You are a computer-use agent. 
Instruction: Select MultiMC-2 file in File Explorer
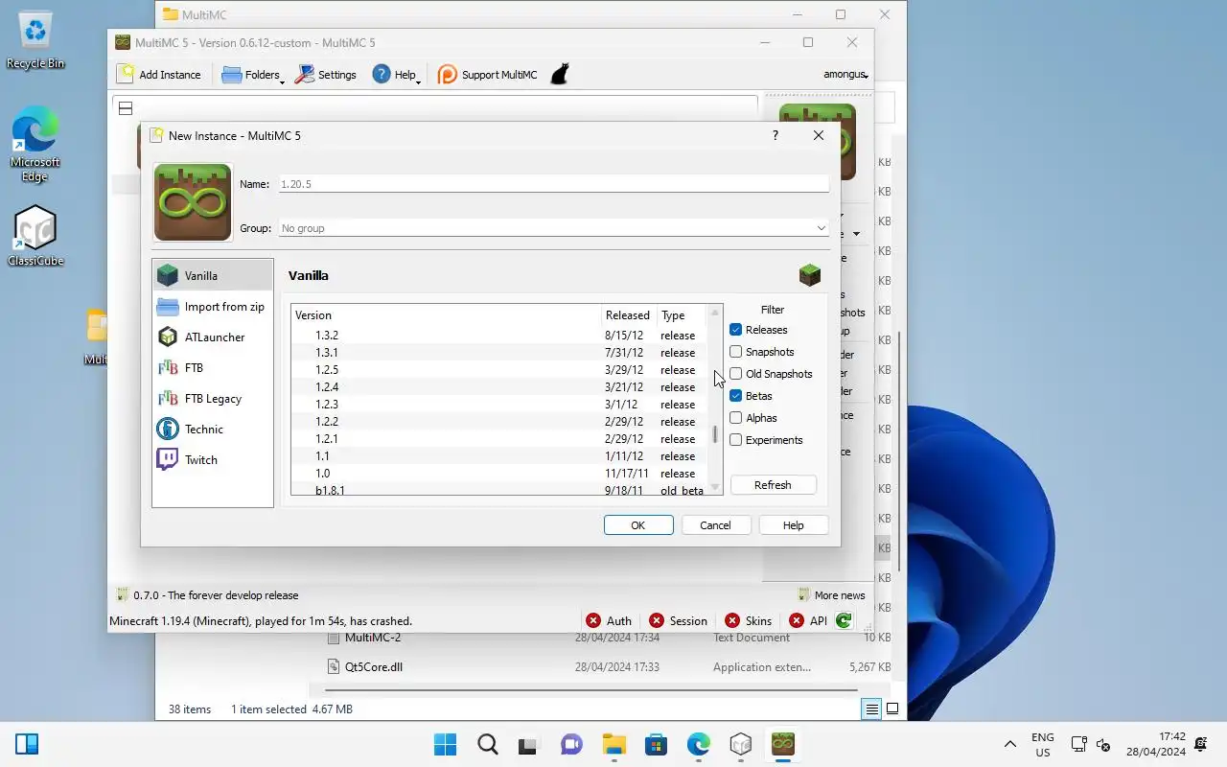[372, 638]
